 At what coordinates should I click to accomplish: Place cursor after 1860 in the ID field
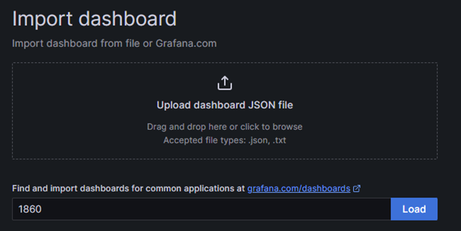pos(43,209)
